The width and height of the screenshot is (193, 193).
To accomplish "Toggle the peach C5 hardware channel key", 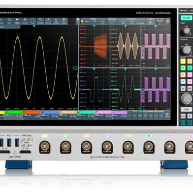I will (190, 61).
